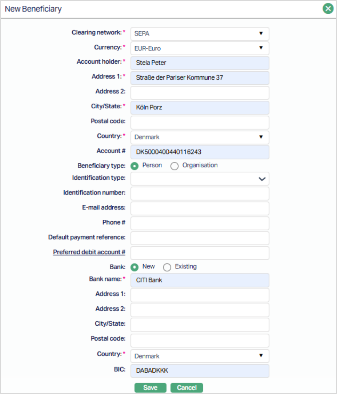337x394 pixels.
Task: Click the E-mail address field
Action: (x=200, y=208)
